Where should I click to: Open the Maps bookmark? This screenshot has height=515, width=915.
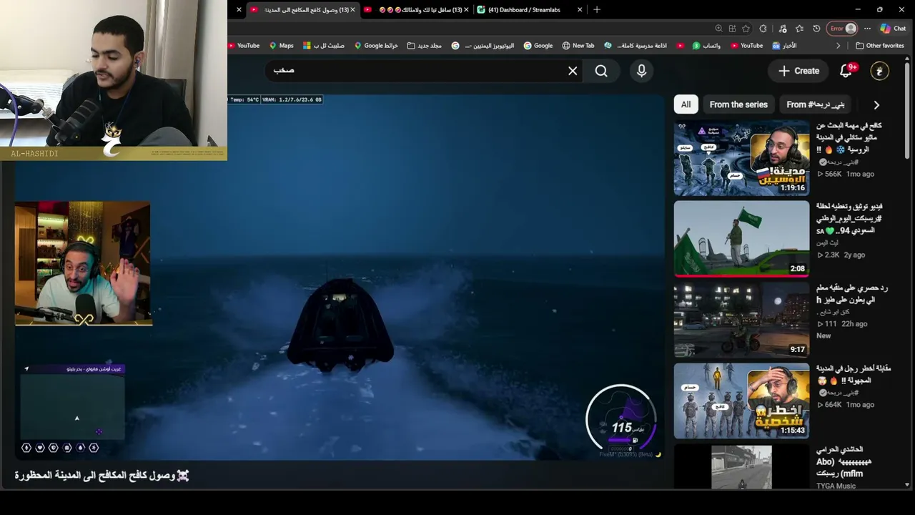tap(282, 46)
